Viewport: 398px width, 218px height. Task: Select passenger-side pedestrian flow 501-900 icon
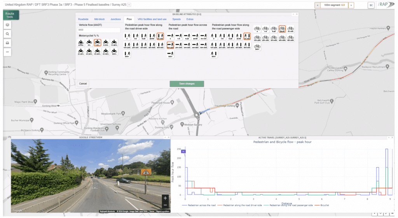click(247, 45)
